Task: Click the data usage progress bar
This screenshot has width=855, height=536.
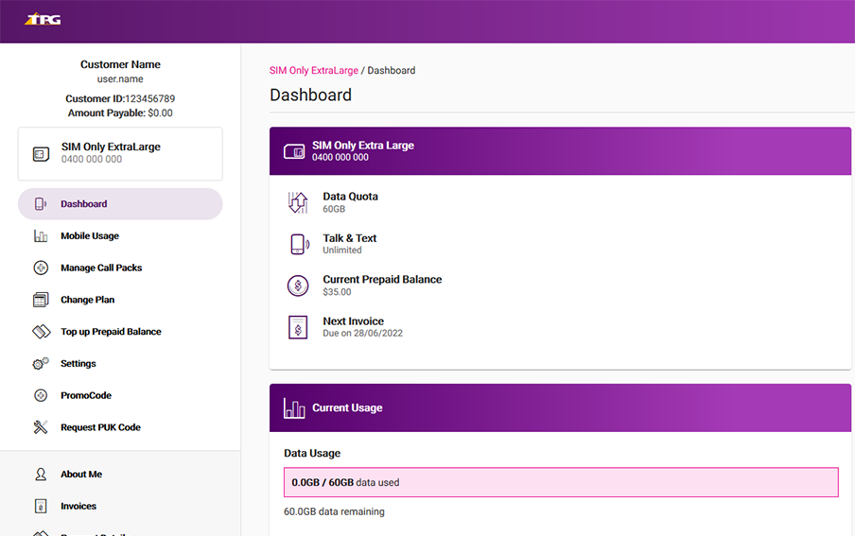Action: point(561,482)
